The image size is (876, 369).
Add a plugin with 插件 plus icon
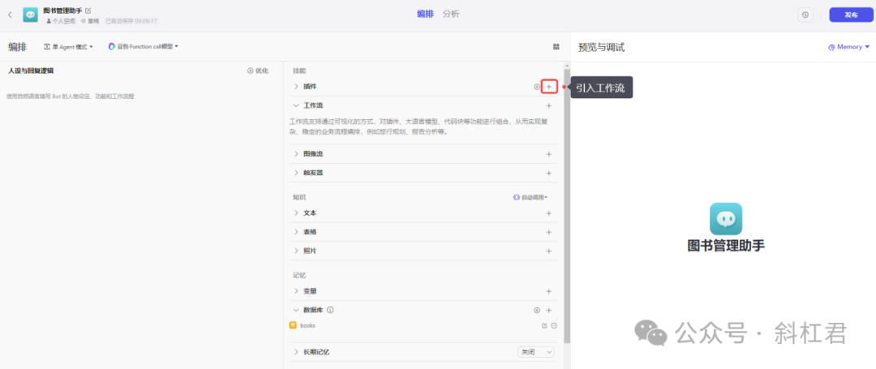tap(548, 87)
